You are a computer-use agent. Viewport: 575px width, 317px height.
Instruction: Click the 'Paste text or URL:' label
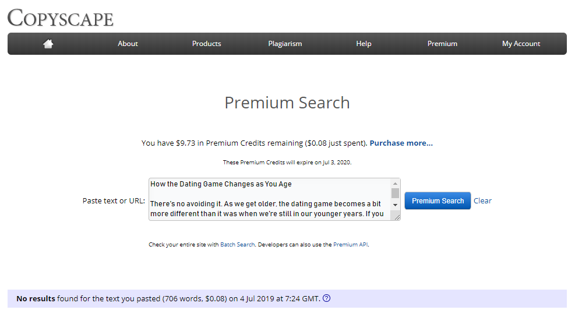[114, 200]
